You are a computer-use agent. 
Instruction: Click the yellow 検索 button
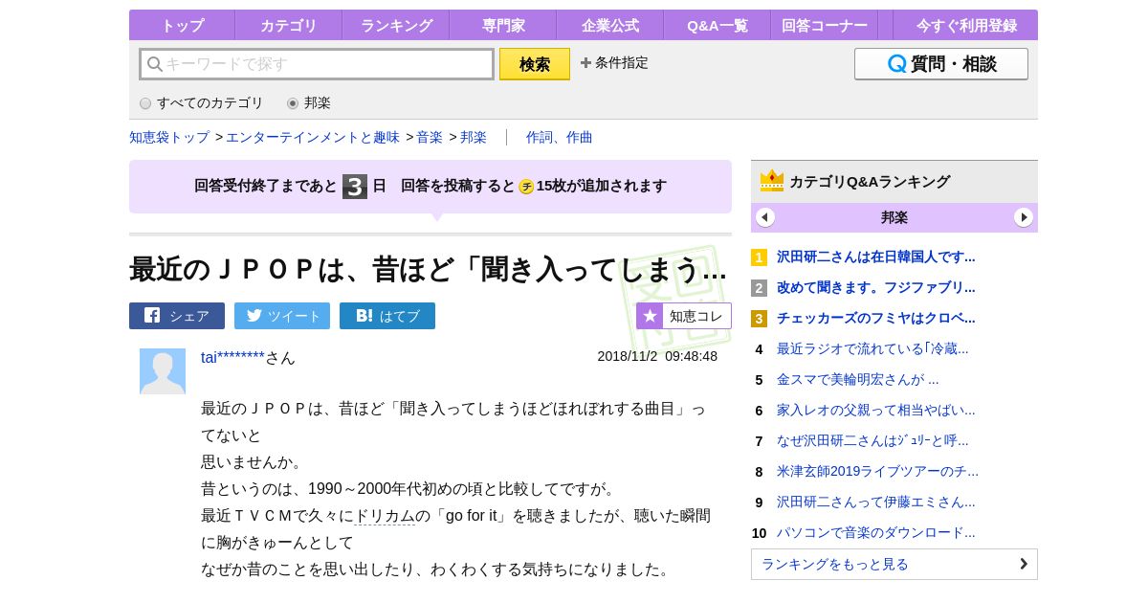click(x=535, y=64)
